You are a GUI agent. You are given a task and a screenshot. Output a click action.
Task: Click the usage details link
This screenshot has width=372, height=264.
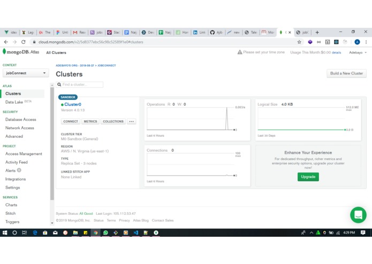[337, 52]
